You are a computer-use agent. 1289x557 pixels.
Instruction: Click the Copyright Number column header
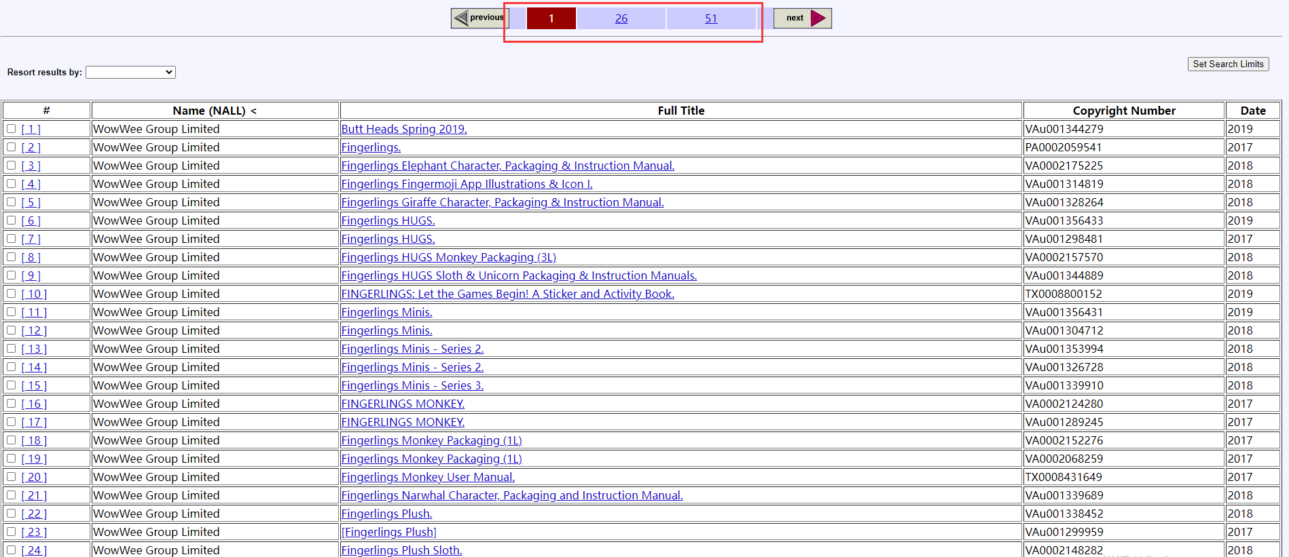[1124, 111]
